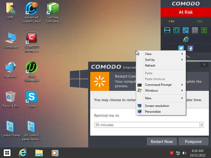Select Advanced SystemCare 8 shortcut
The width and height of the screenshot is (211, 158).
31,12
